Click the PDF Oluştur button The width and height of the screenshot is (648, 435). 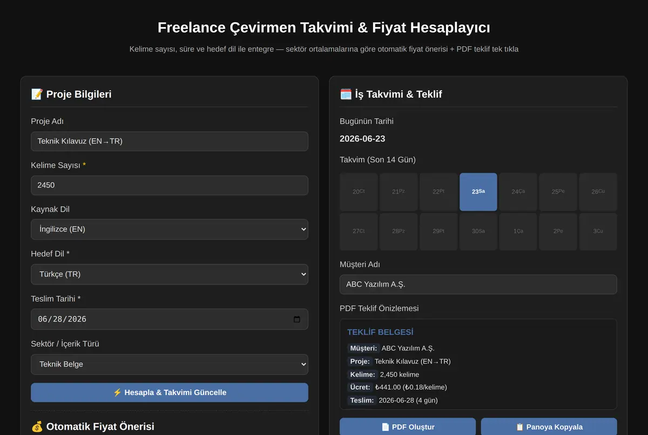(x=408, y=426)
